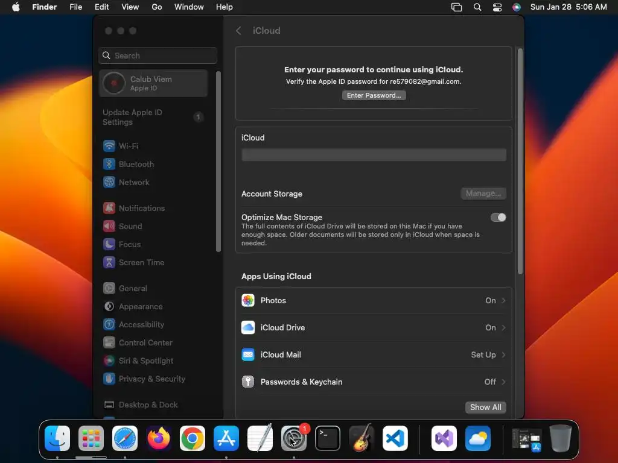Select the Calub Viem Apple ID row
This screenshot has width=618, height=463.
tap(153, 83)
